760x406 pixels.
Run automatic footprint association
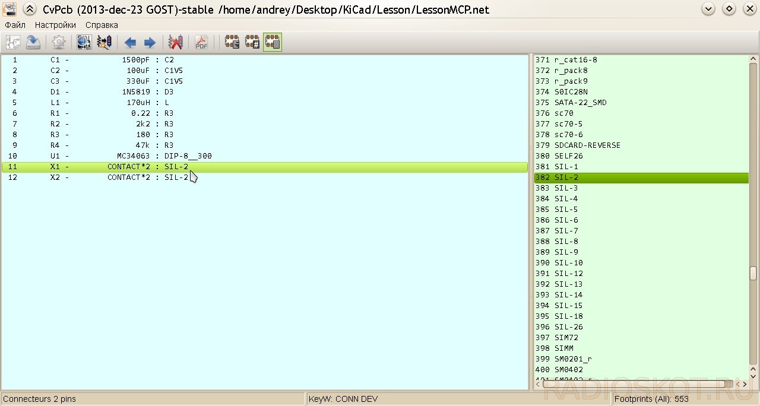104,42
